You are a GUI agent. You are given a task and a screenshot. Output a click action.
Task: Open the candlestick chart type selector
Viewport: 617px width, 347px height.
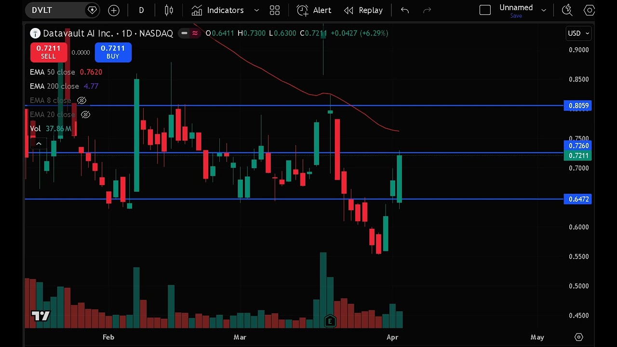pyautogui.click(x=169, y=10)
